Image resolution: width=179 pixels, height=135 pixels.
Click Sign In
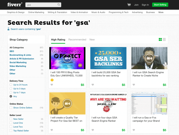point(145,5)
